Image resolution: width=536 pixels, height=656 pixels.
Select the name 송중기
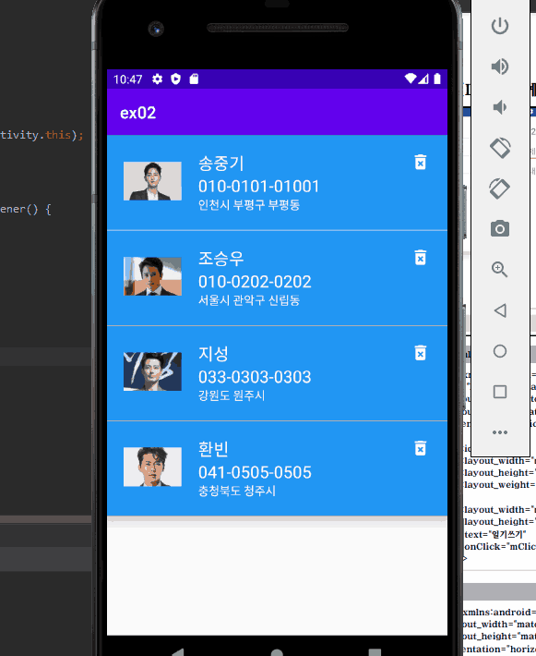pyautogui.click(x=221, y=164)
